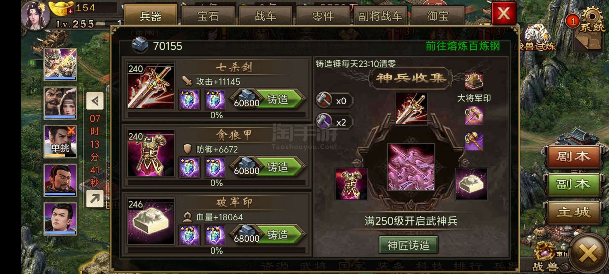This screenshot has height=274, width=609.
Task: Click the 贪狼甲 armor icon
Action: (x=151, y=153)
